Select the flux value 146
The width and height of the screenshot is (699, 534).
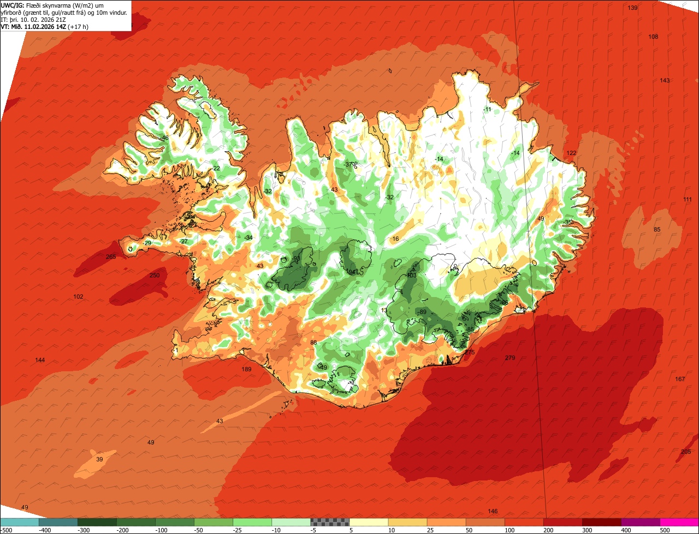coord(493,511)
